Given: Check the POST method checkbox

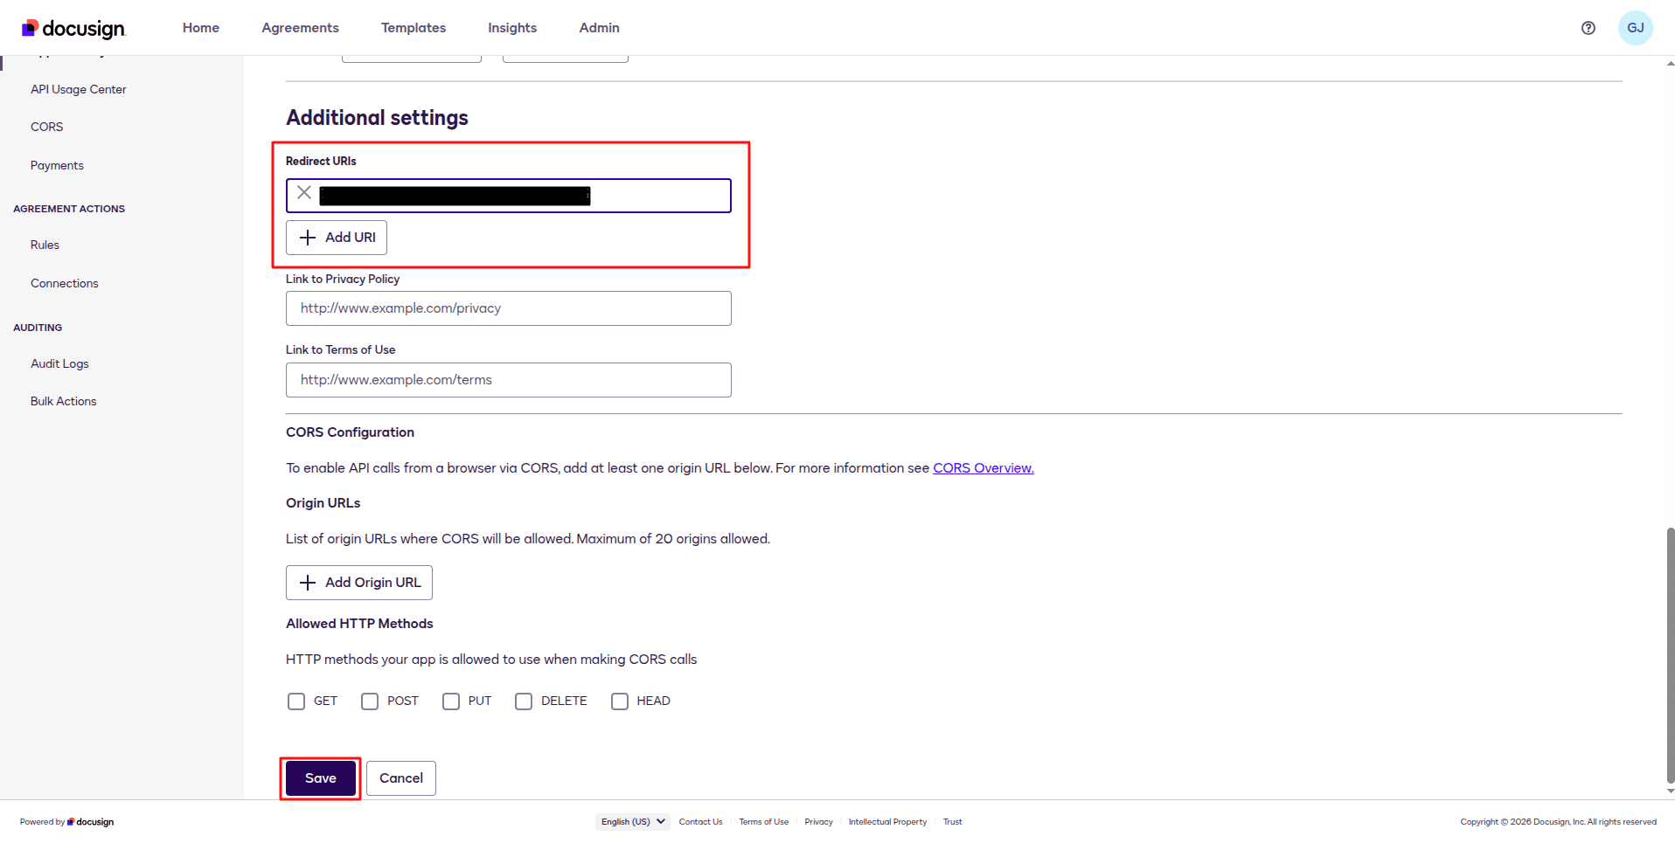Looking at the screenshot, I should point(370,701).
